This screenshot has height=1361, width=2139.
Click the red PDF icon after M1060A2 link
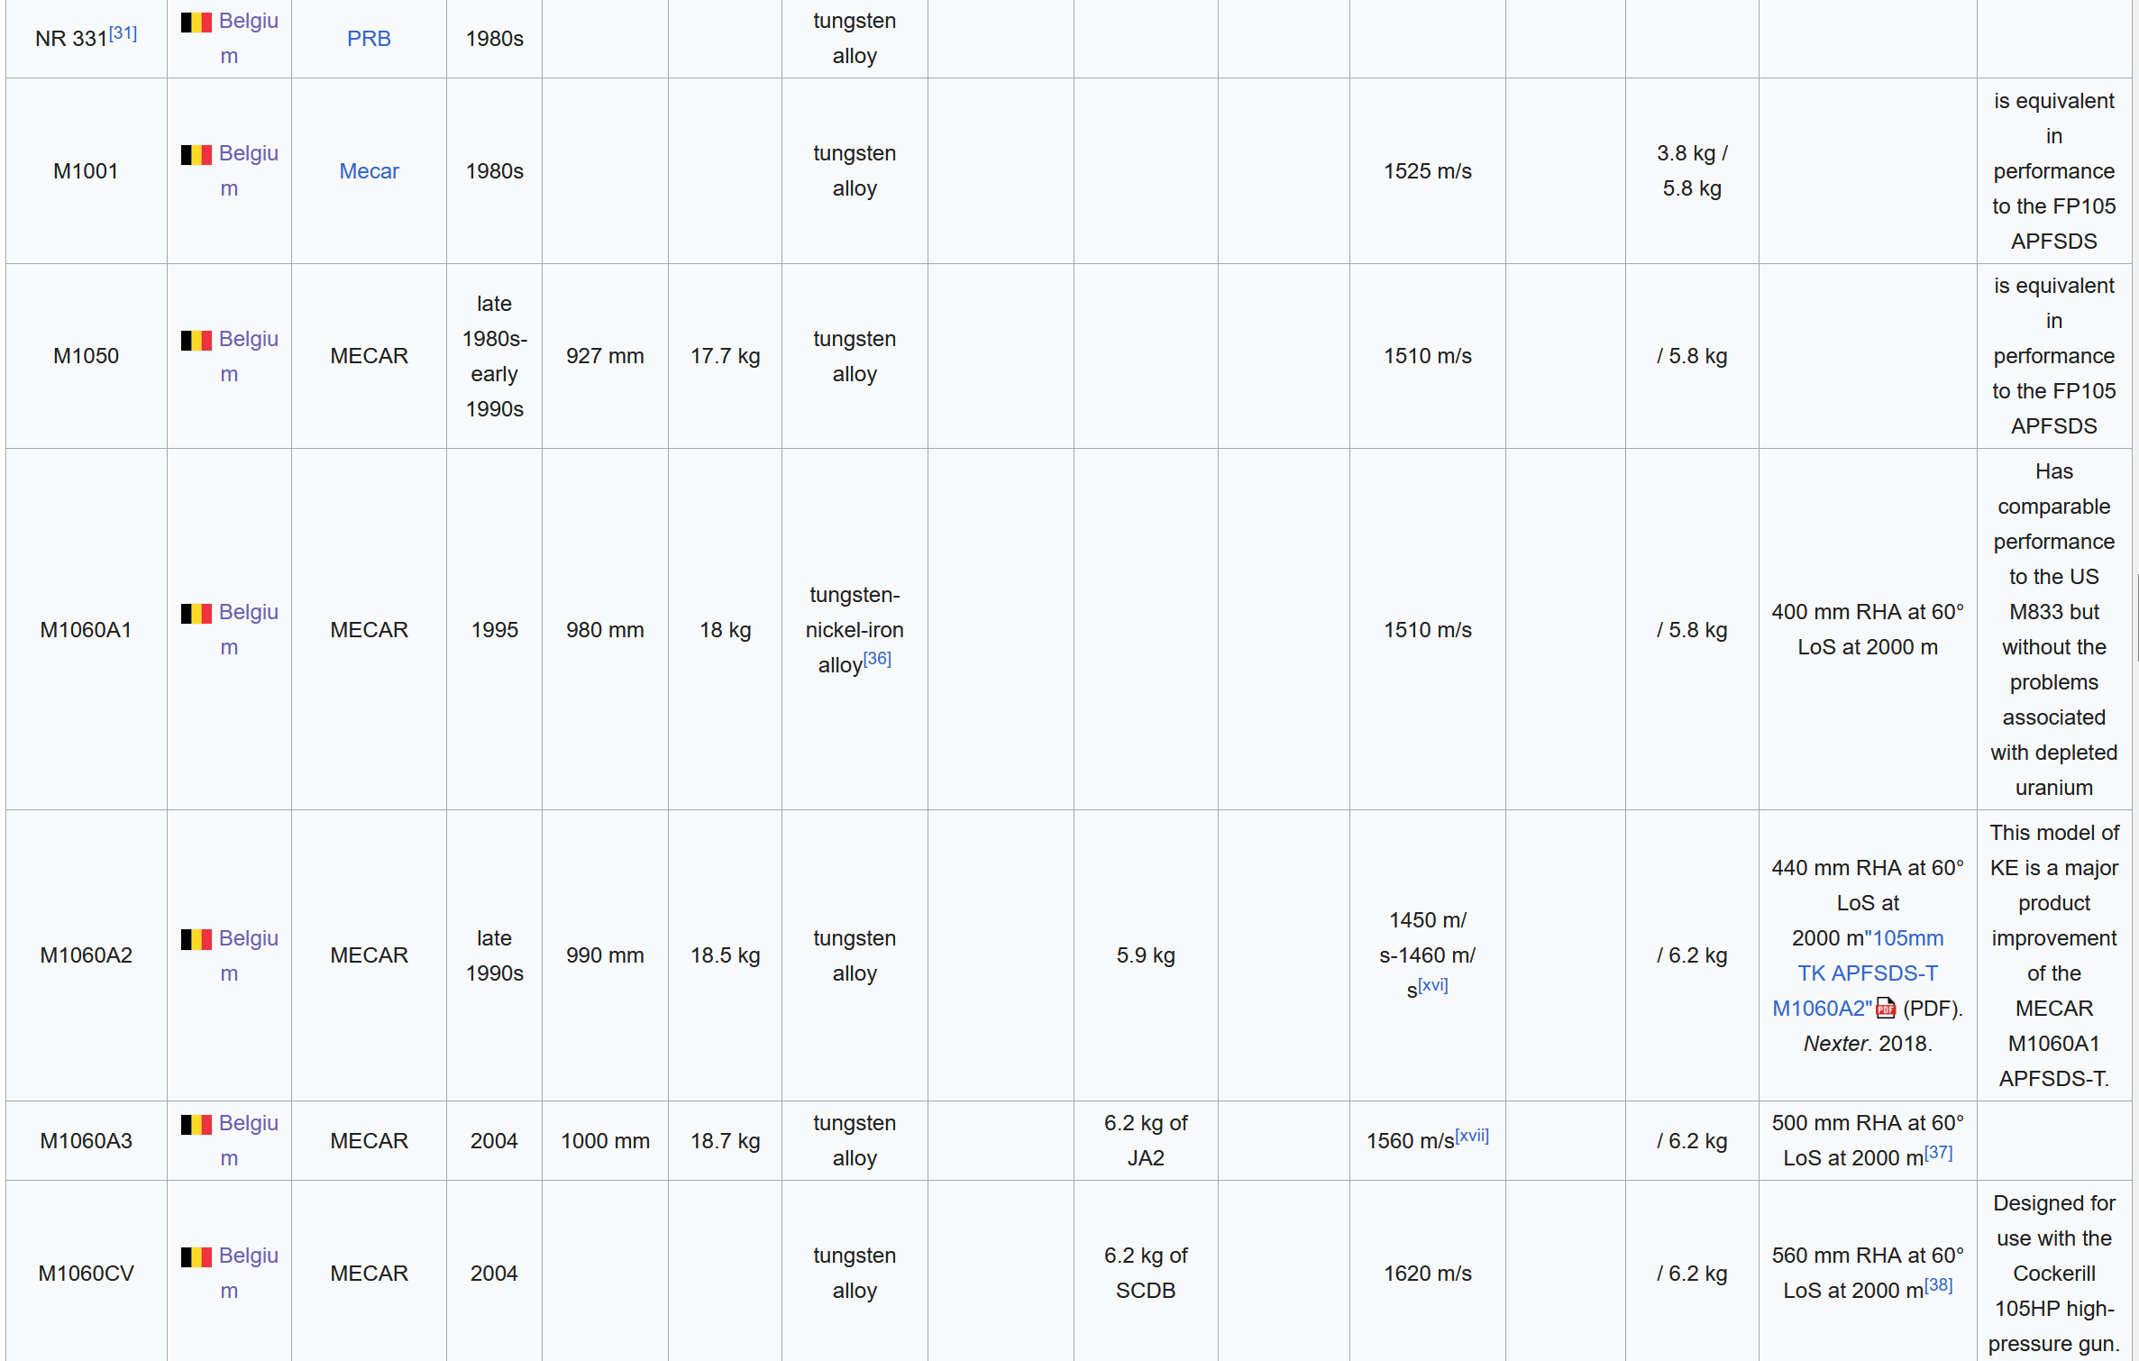pyautogui.click(x=1885, y=1009)
